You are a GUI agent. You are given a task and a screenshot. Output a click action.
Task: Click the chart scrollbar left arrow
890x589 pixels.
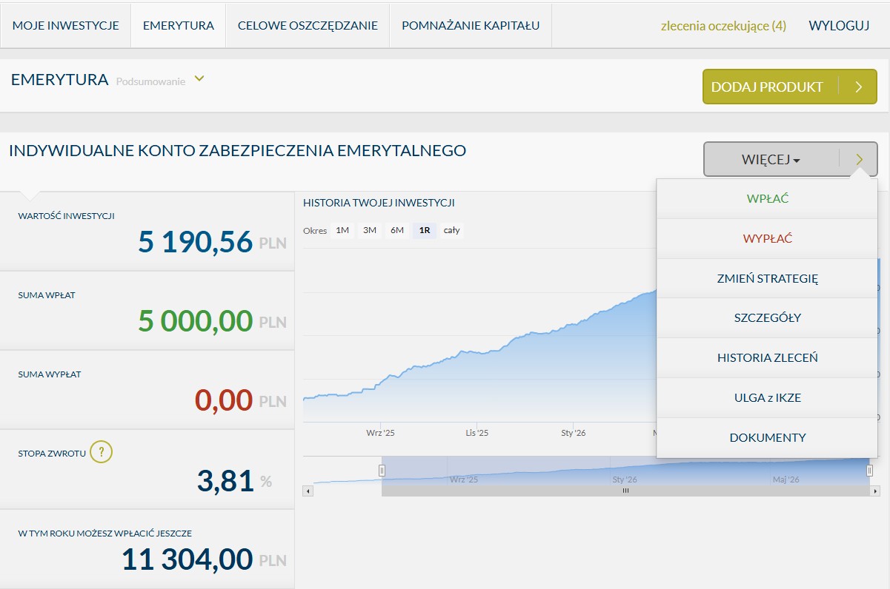[308, 491]
